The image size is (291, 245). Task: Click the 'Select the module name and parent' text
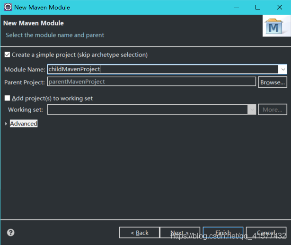coord(55,35)
